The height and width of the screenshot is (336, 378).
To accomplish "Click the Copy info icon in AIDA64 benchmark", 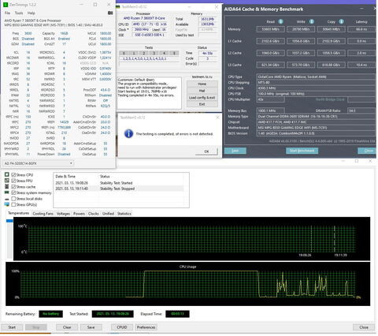I will click(341, 21).
